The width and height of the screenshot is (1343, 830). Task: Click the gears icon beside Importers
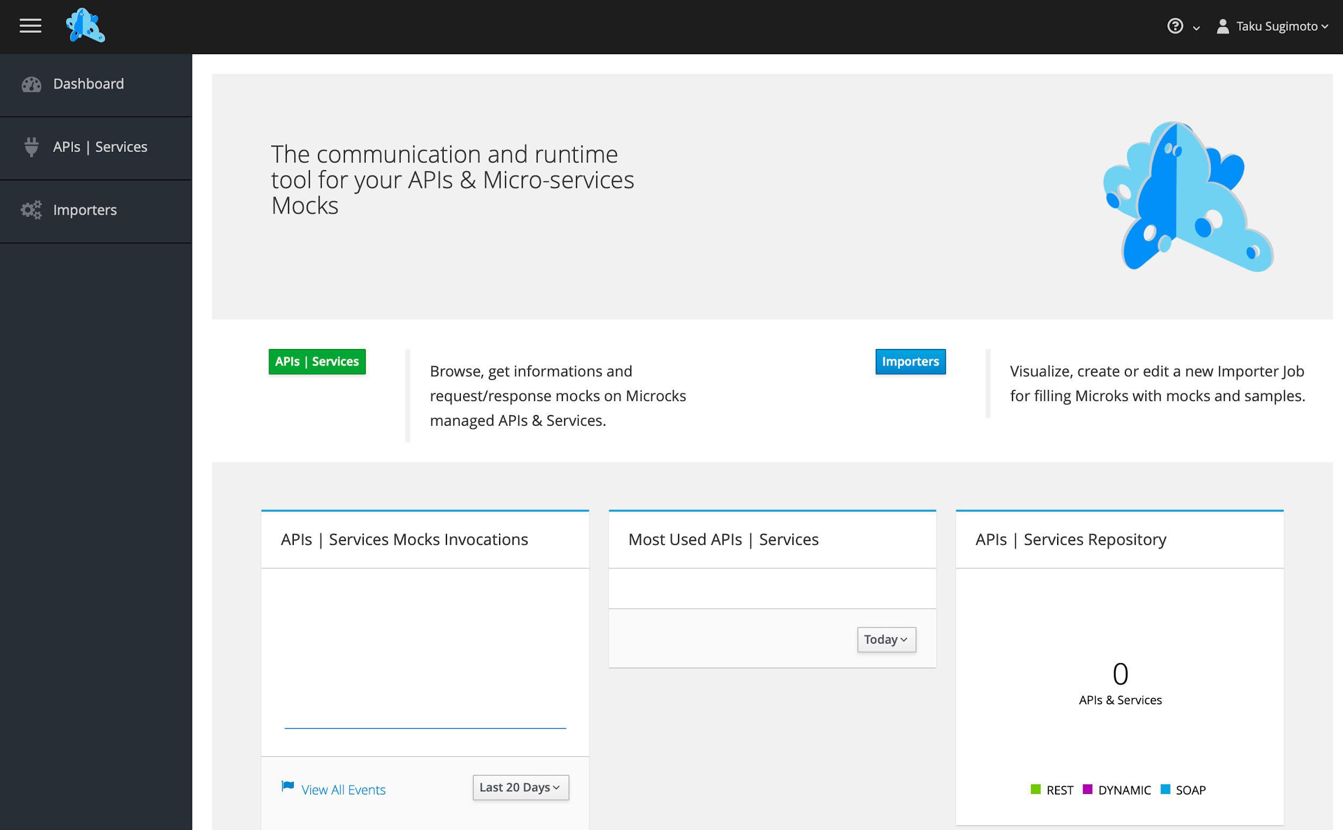pos(31,210)
